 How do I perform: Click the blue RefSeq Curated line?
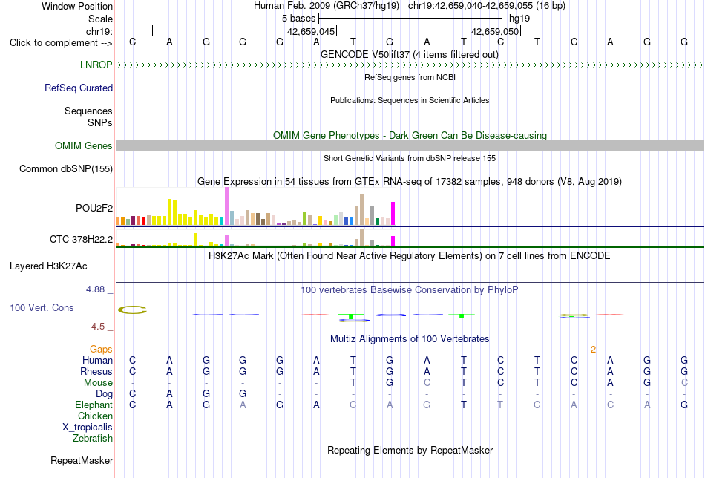pos(410,88)
